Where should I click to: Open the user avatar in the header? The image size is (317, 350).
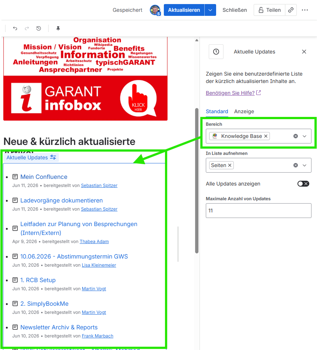click(155, 10)
